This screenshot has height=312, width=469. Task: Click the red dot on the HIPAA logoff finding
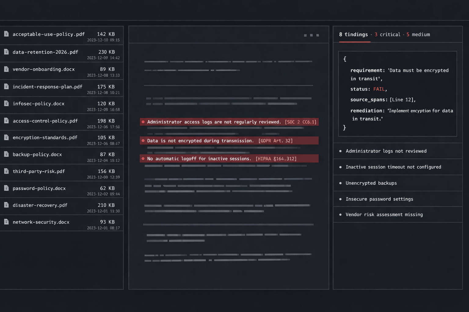click(x=143, y=158)
